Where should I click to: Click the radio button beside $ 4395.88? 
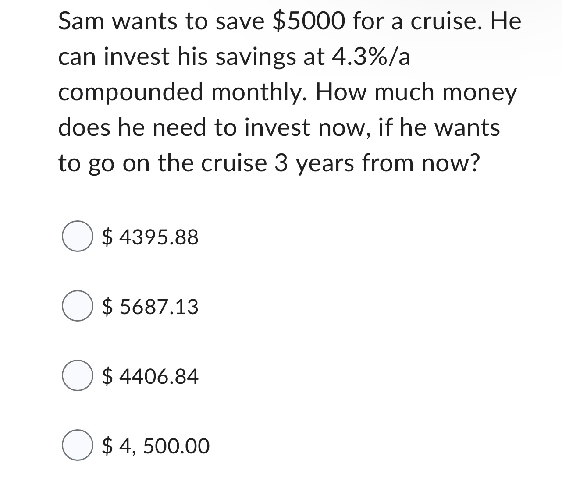click(78, 237)
